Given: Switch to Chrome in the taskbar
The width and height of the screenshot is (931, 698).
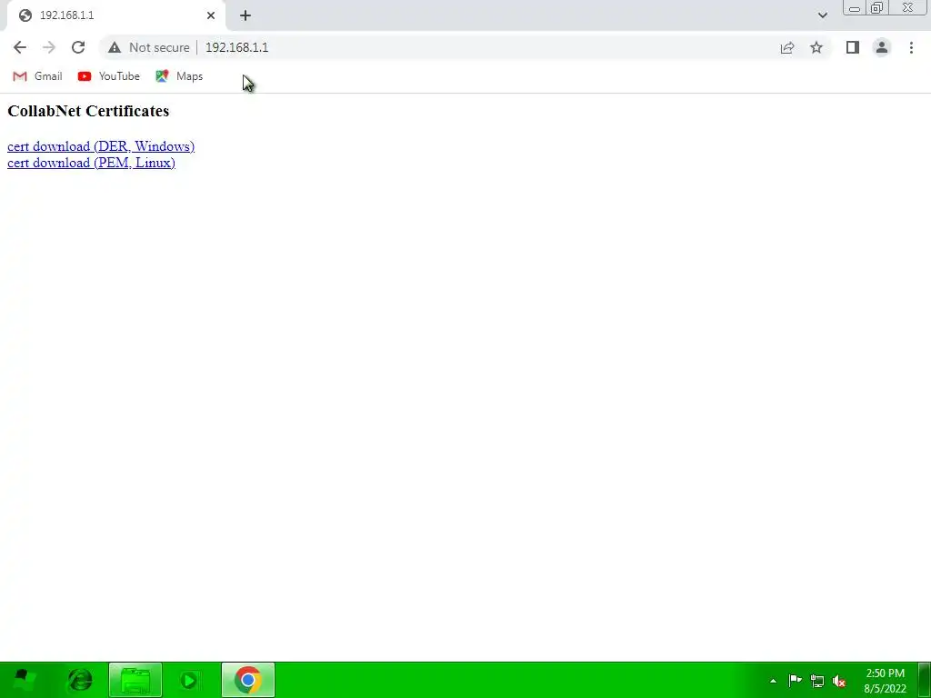Looking at the screenshot, I should coord(248,680).
